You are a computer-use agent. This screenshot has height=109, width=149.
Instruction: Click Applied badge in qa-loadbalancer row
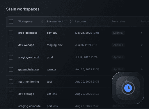tap(118, 69)
